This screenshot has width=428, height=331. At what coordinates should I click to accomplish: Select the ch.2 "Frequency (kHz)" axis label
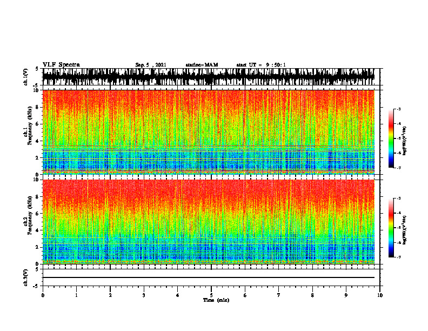[x=30, y=215]
